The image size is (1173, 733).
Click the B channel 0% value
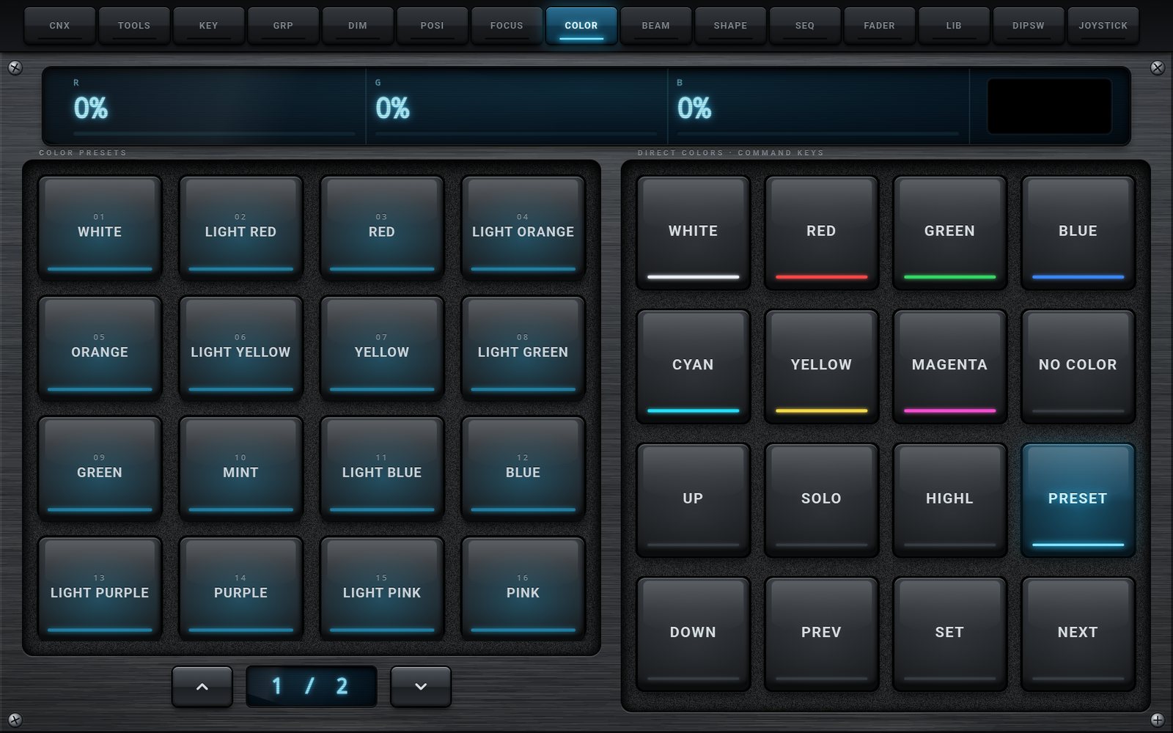coord(694,108)
